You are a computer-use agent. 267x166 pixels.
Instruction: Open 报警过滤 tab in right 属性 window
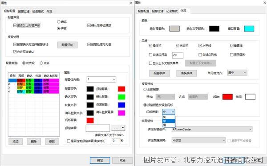(158, 11)
